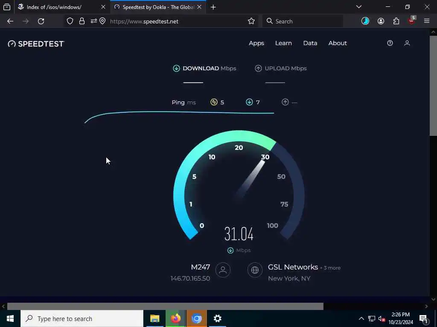Click the download latency icon showing 7
This screenshot has height=327, width=437.
[x=249, y=102]
